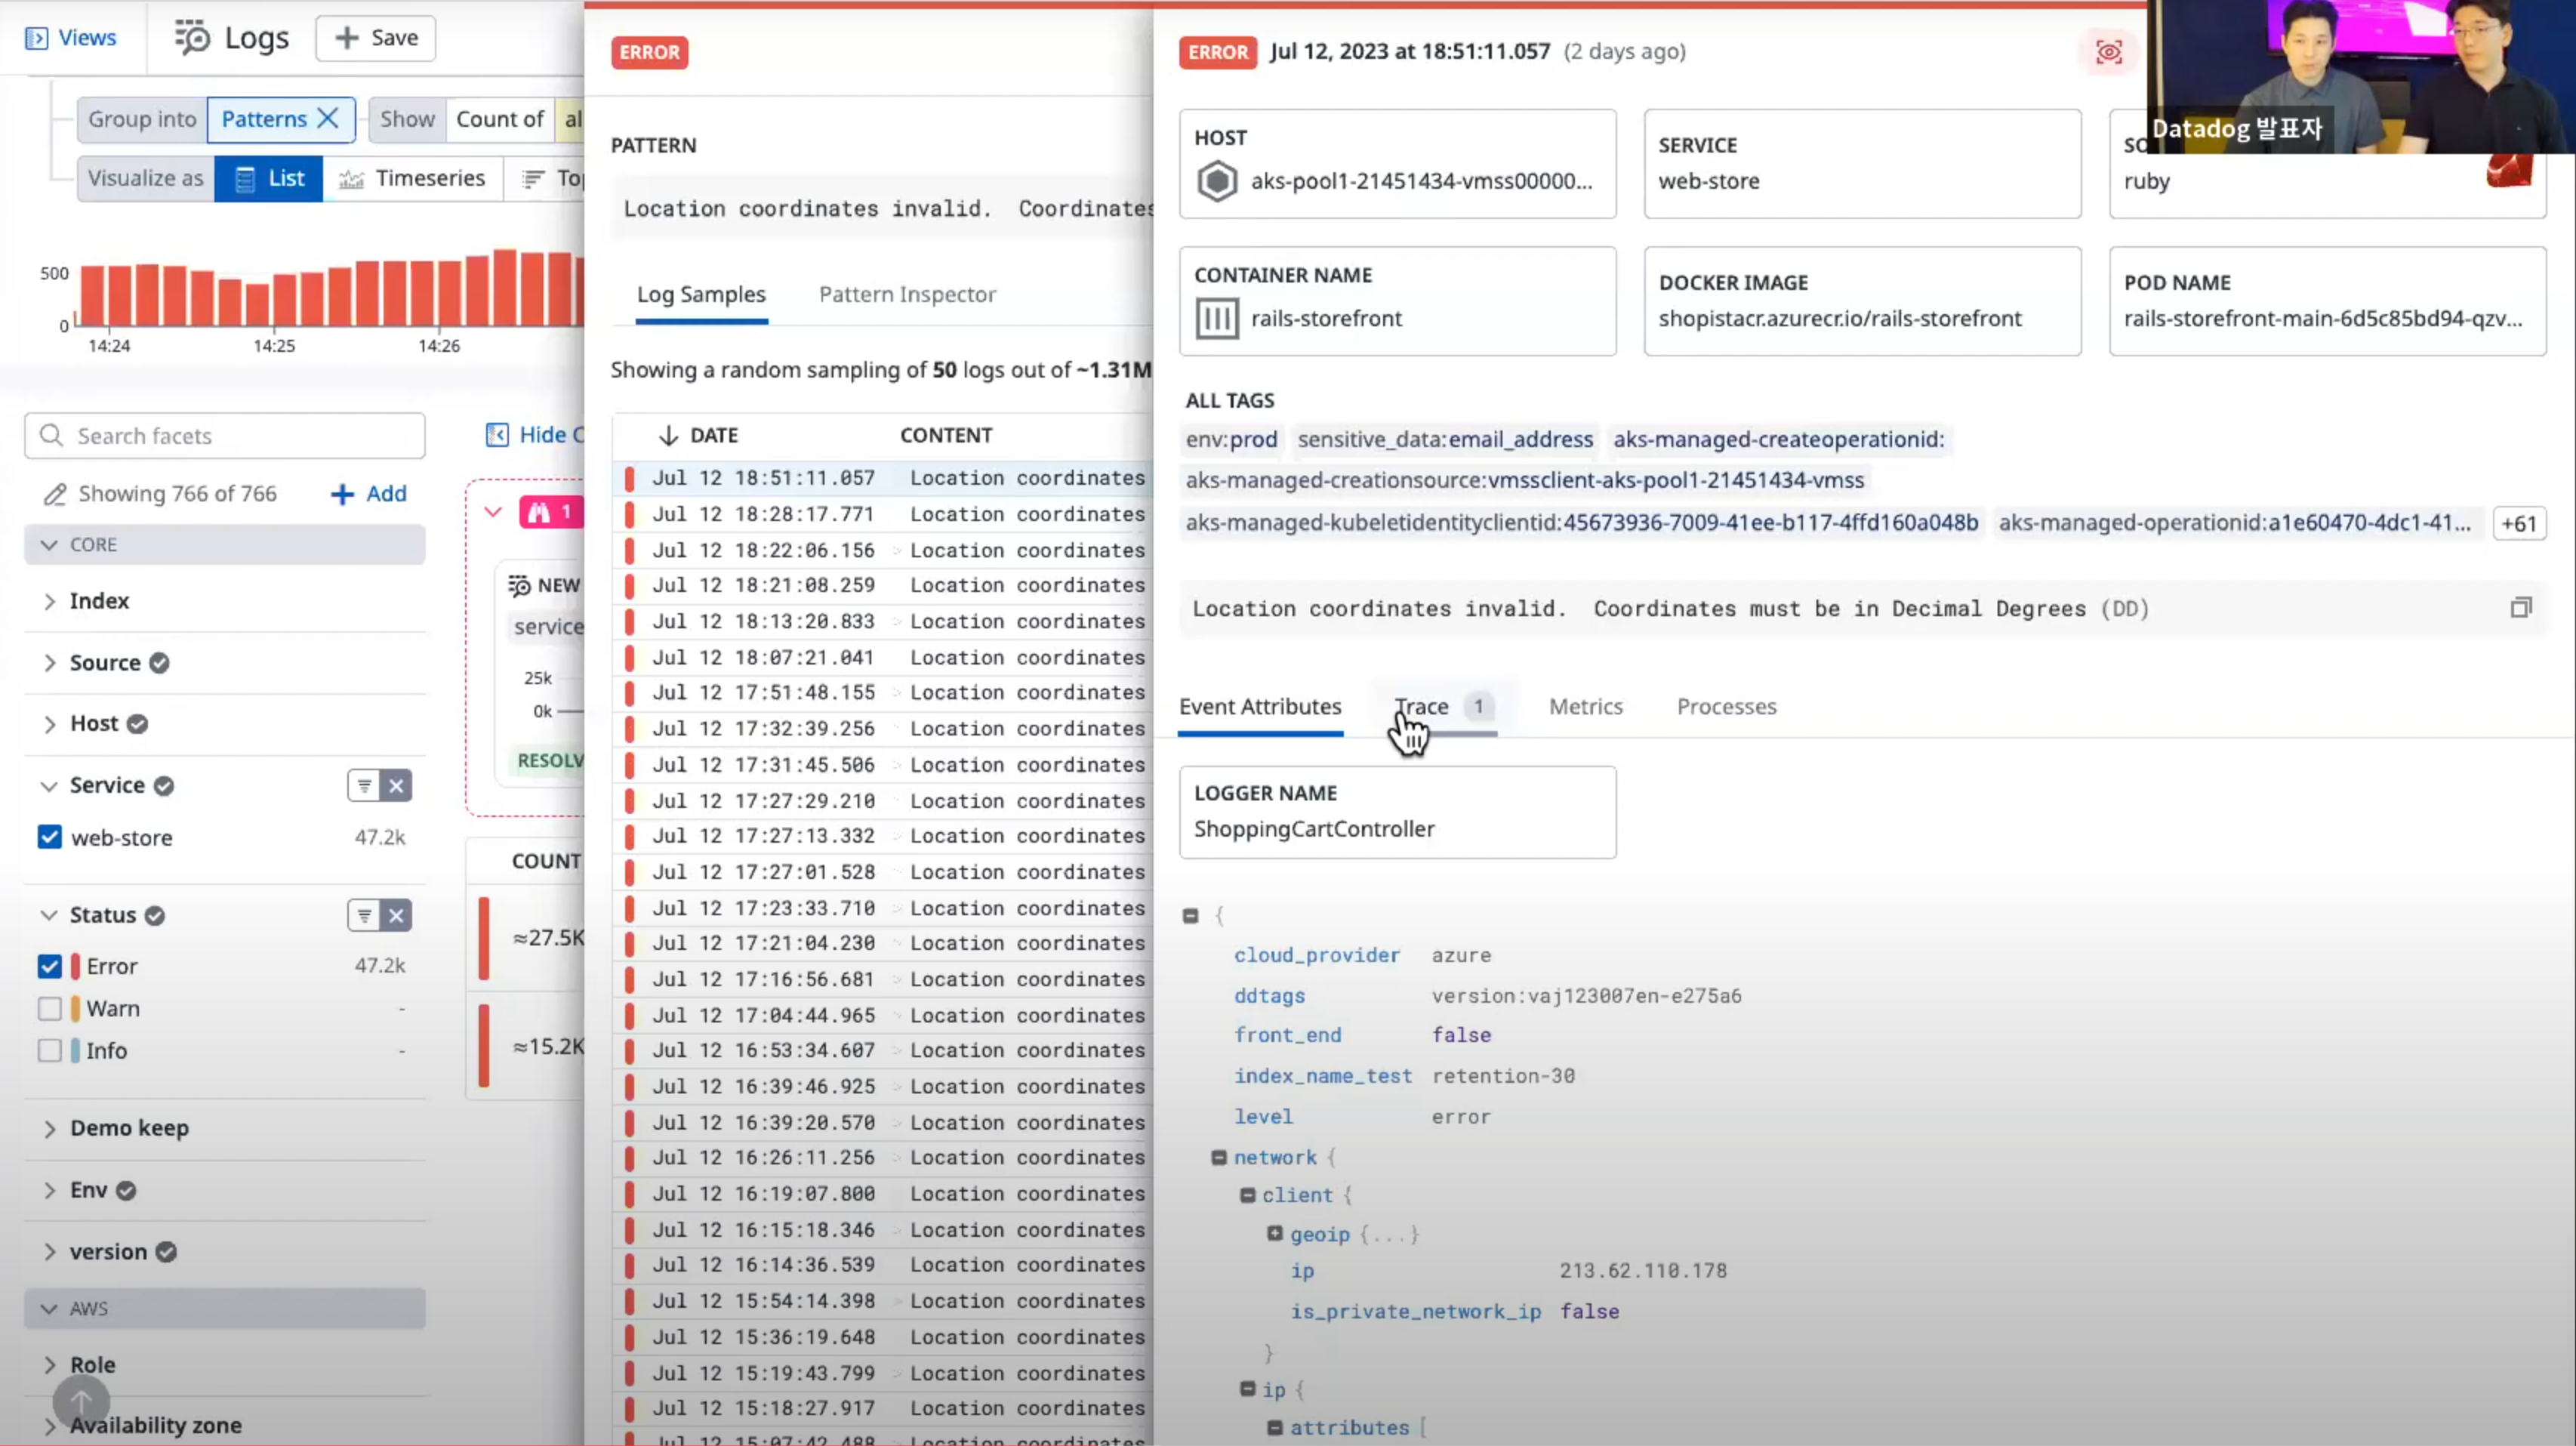
Task: Collapse the network JSON node
Action: click(x=1218, y=1157)
